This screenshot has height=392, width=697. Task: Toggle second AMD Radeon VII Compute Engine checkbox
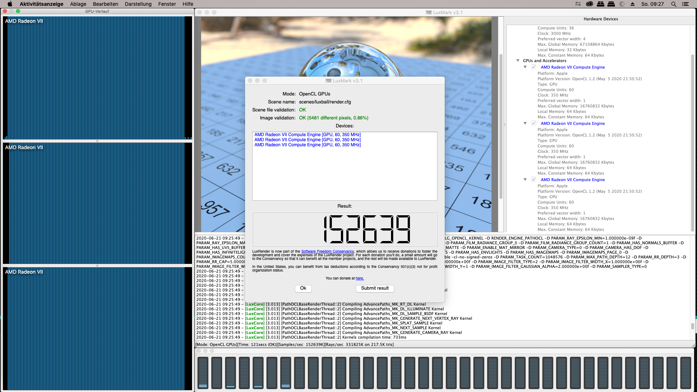coord(533,123)
